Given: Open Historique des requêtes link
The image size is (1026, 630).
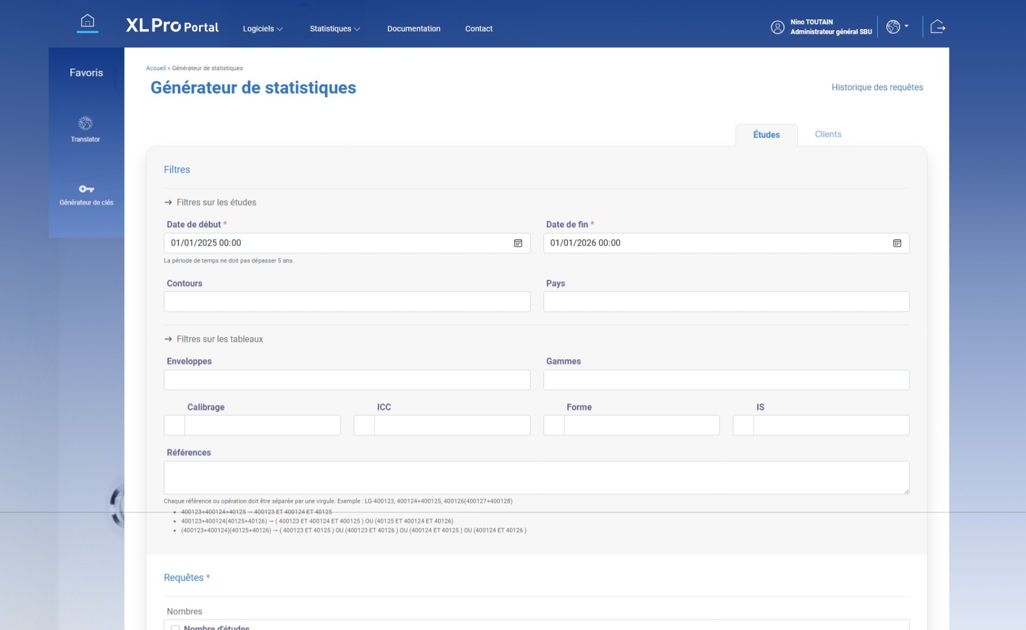Looking at the screenshot, I should [x=877, y=87].
